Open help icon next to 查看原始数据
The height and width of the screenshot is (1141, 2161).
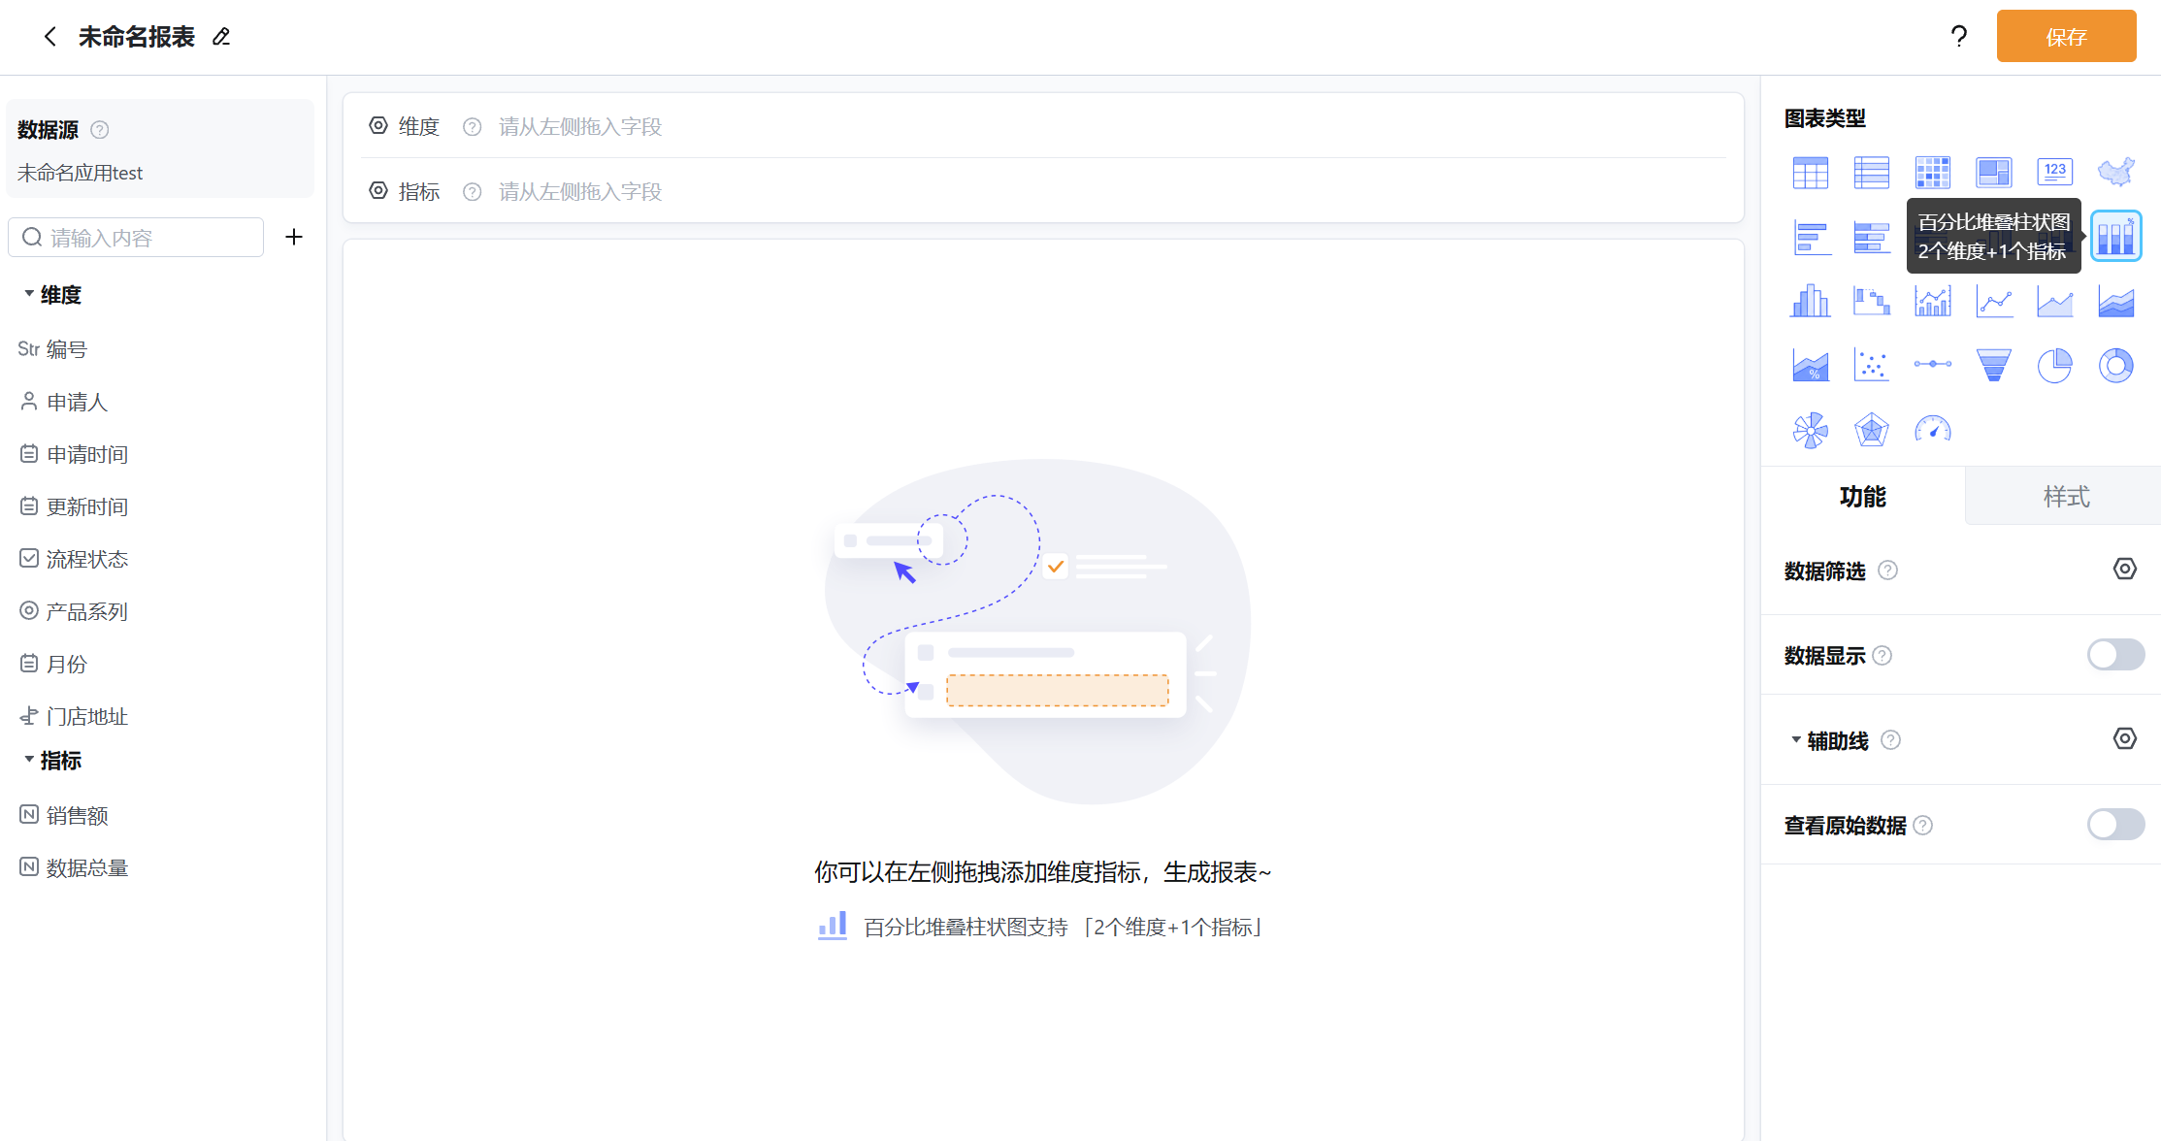tap(1922, 826)
